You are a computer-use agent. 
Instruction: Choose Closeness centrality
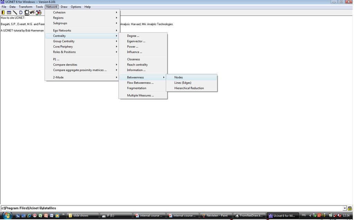coord(143,59)
